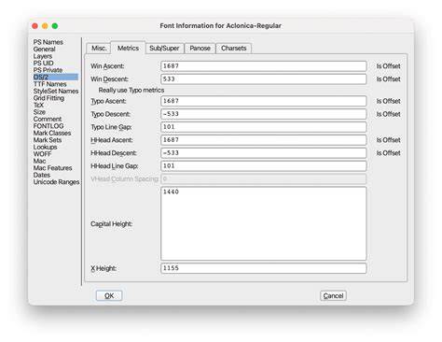Open the WOFF section
This screenshot has height=342, width=442.
42,154
